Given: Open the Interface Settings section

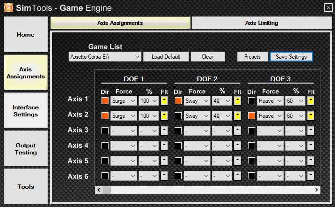Looking at the screenshot, I should (x=26, y=110).
